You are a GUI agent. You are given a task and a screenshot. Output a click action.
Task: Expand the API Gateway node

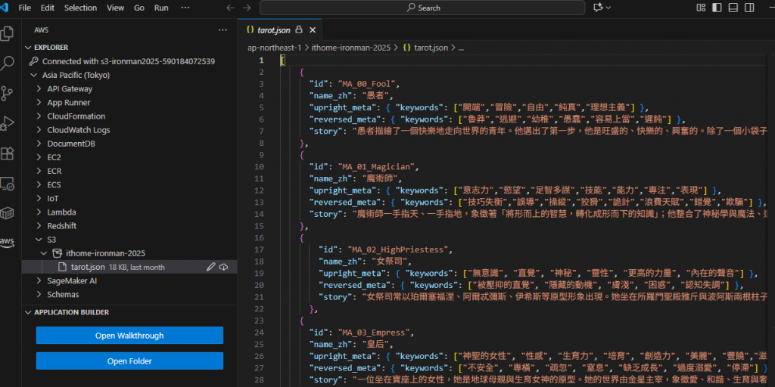39,89
